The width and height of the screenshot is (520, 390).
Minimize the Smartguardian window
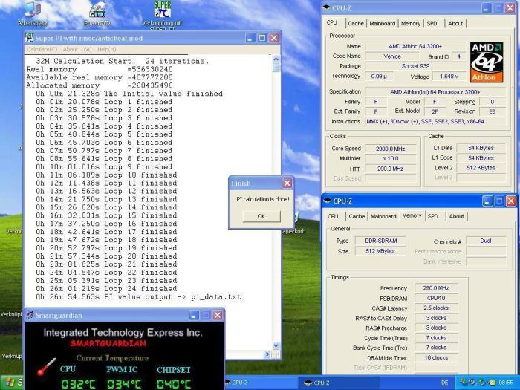pyautogui.click(x=195, y=315)
